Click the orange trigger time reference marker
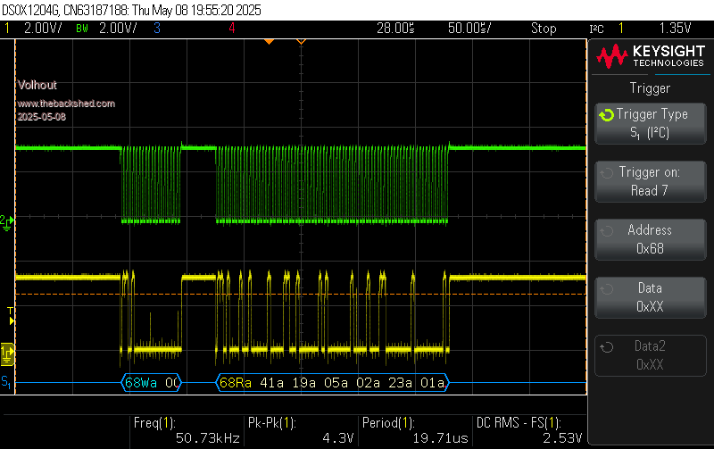The width and height of the screenshot is (714, 449). tap(268, 41)
